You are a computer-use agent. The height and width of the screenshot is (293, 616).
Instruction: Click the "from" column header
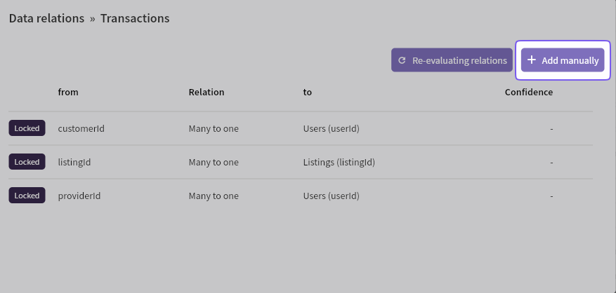68,92
